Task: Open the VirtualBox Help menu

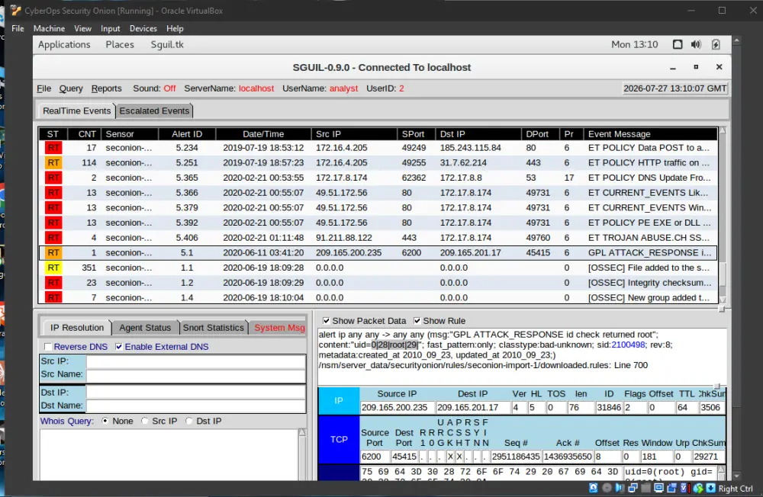Action: click(175, 28)
